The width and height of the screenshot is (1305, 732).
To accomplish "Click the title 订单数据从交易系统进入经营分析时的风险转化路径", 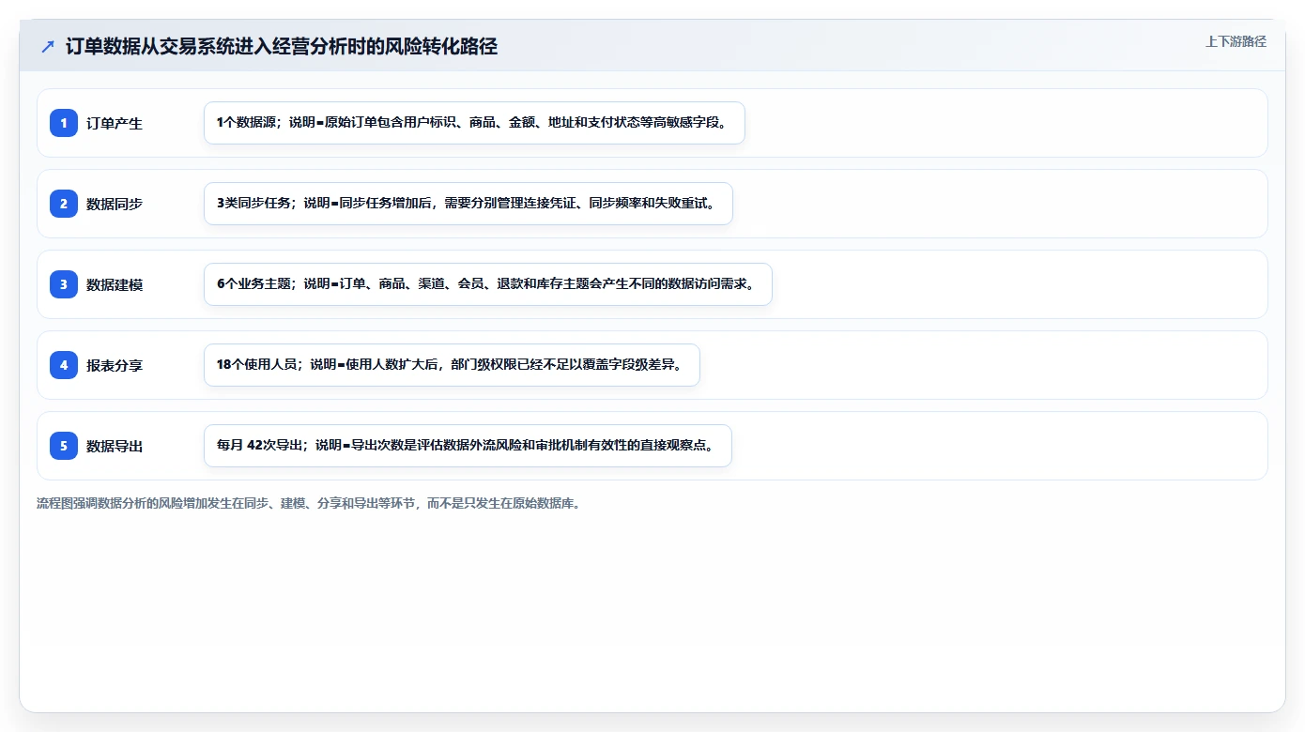I will pyautogui.click(x=282, y=47).
